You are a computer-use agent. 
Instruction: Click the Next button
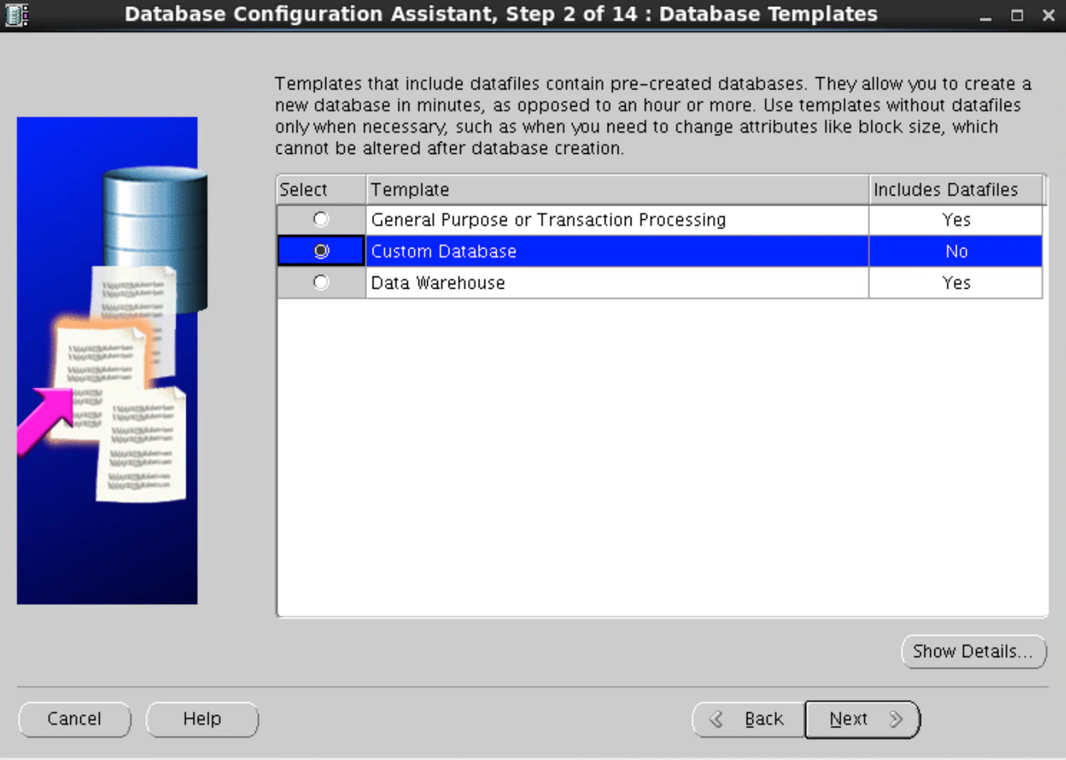(862, 719)
